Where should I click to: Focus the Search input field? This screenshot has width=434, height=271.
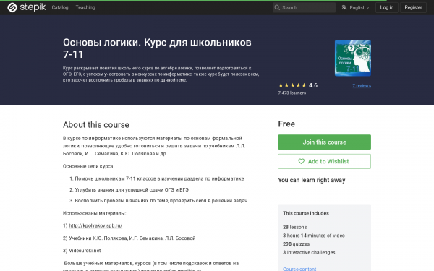[x=304, y=7]
